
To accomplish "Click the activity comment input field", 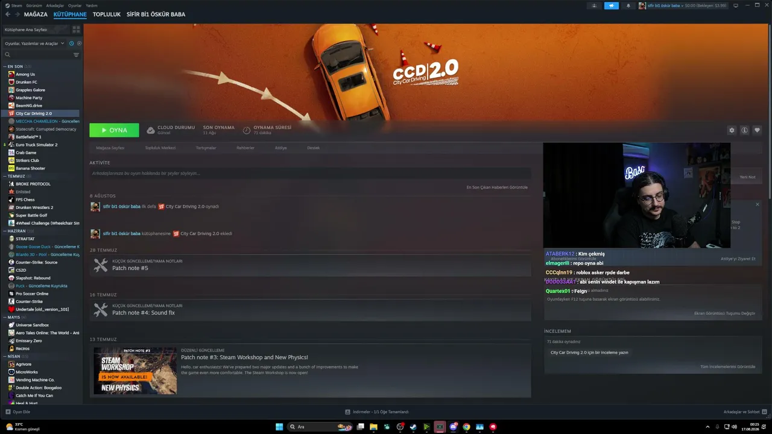I will point(310,174).
